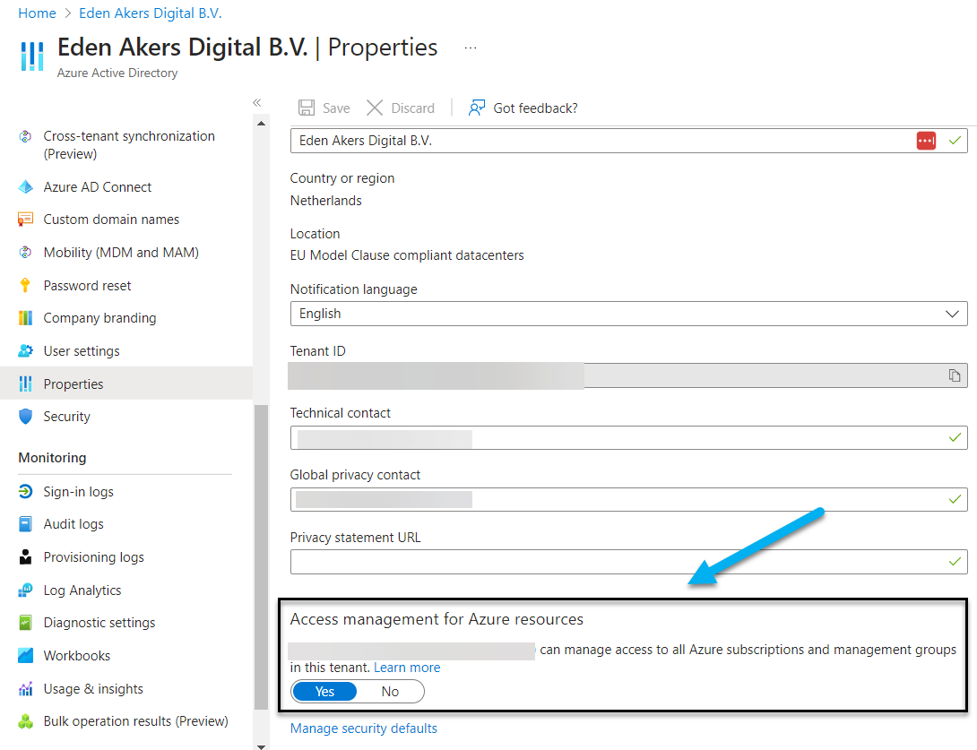Click the feedback person icon
This screenshot has width=977, height=750.
tap(477, 108)
